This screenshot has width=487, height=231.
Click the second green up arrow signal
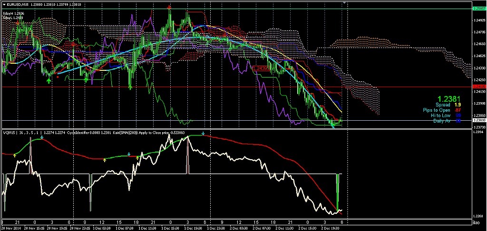point(86,80)
